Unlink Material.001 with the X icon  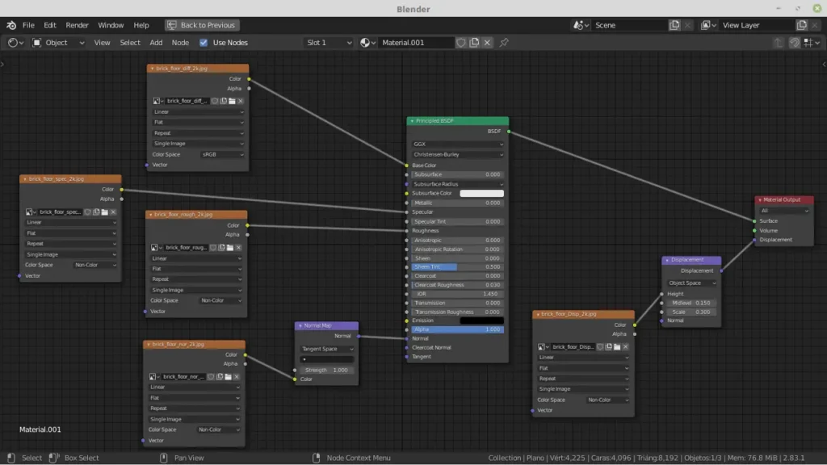coord(487,43)
